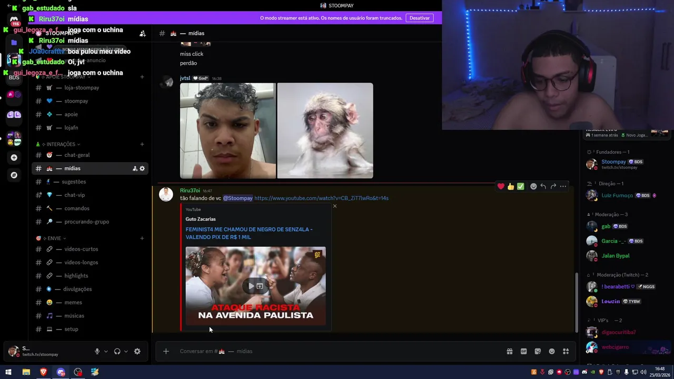Open Brave browser from taskbar

point(43,372)
